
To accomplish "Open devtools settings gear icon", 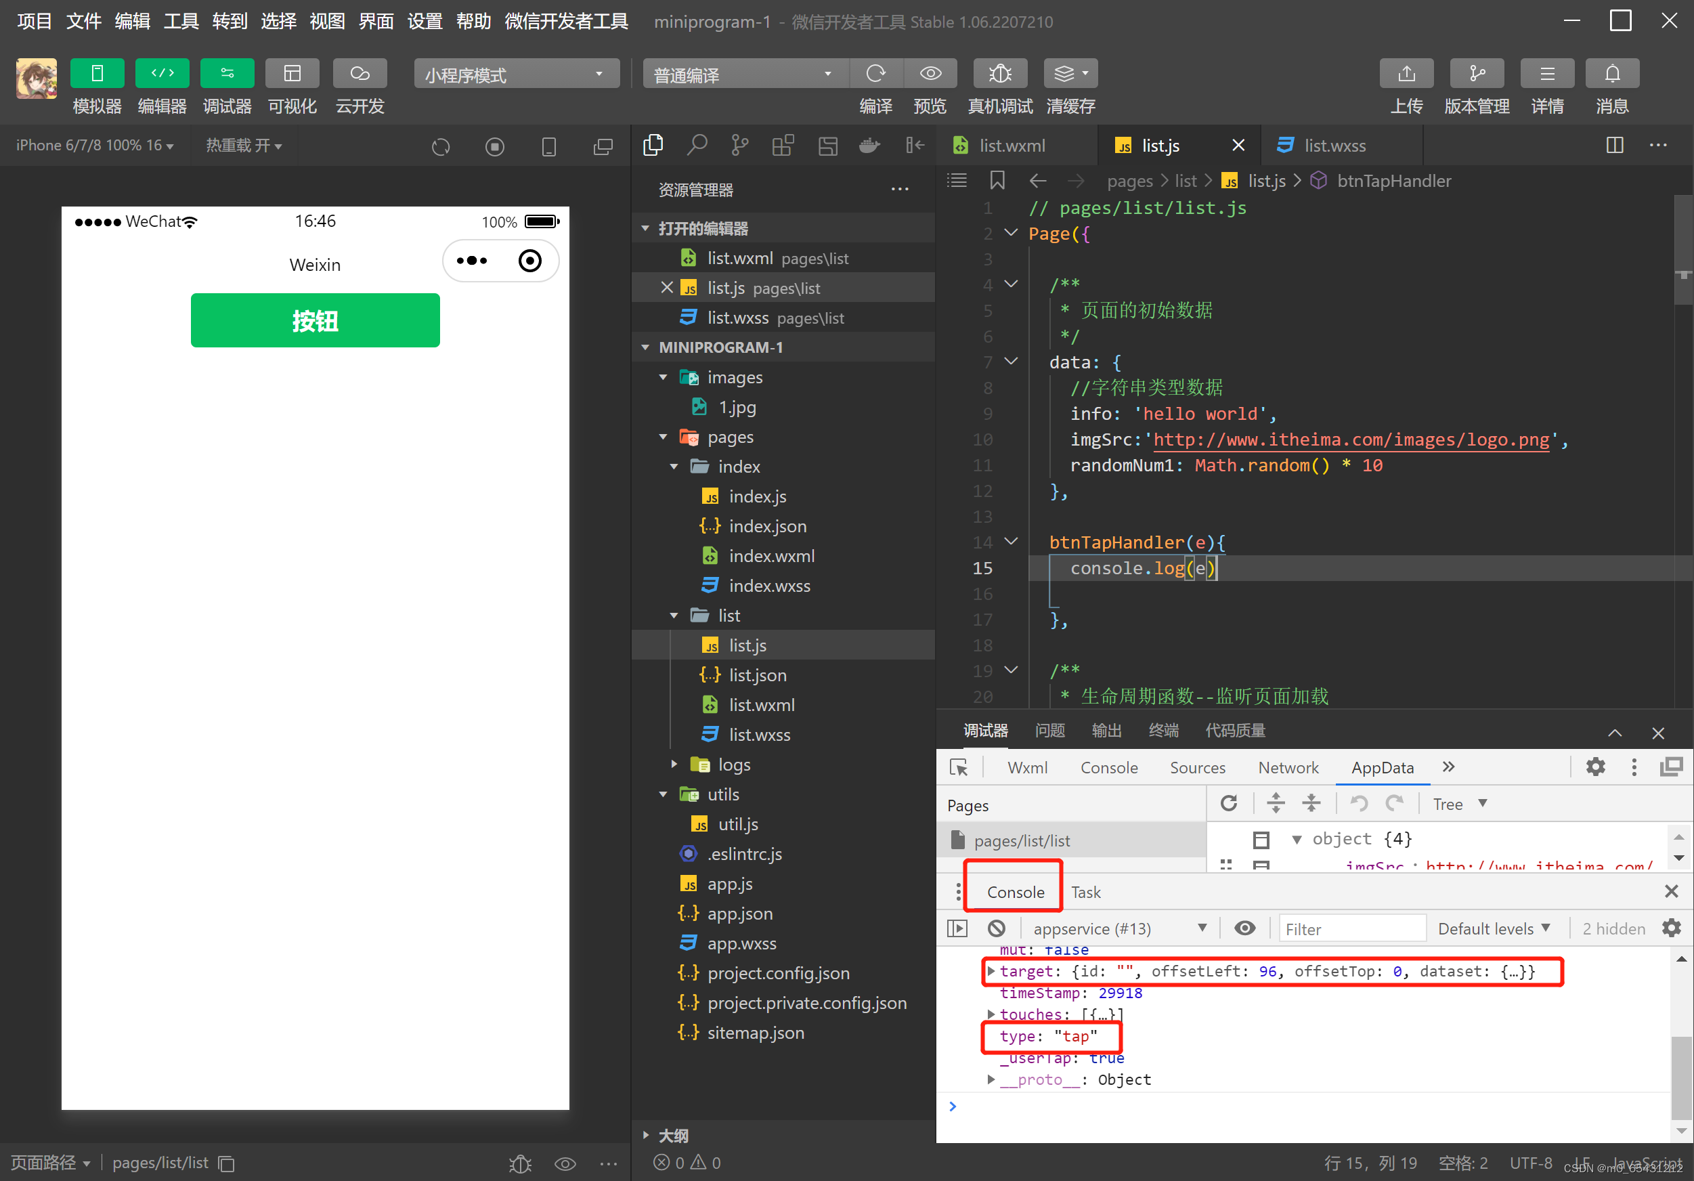I will pyautogui.click(x=1596, y=766).
